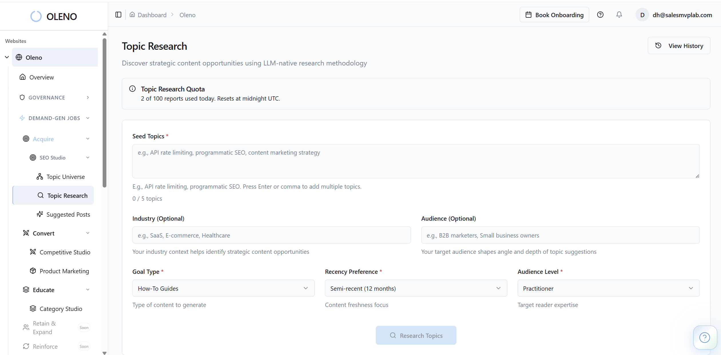
Task: Expand the Educate section chevron
Action: pyautogui.click(x=88, y=290)
